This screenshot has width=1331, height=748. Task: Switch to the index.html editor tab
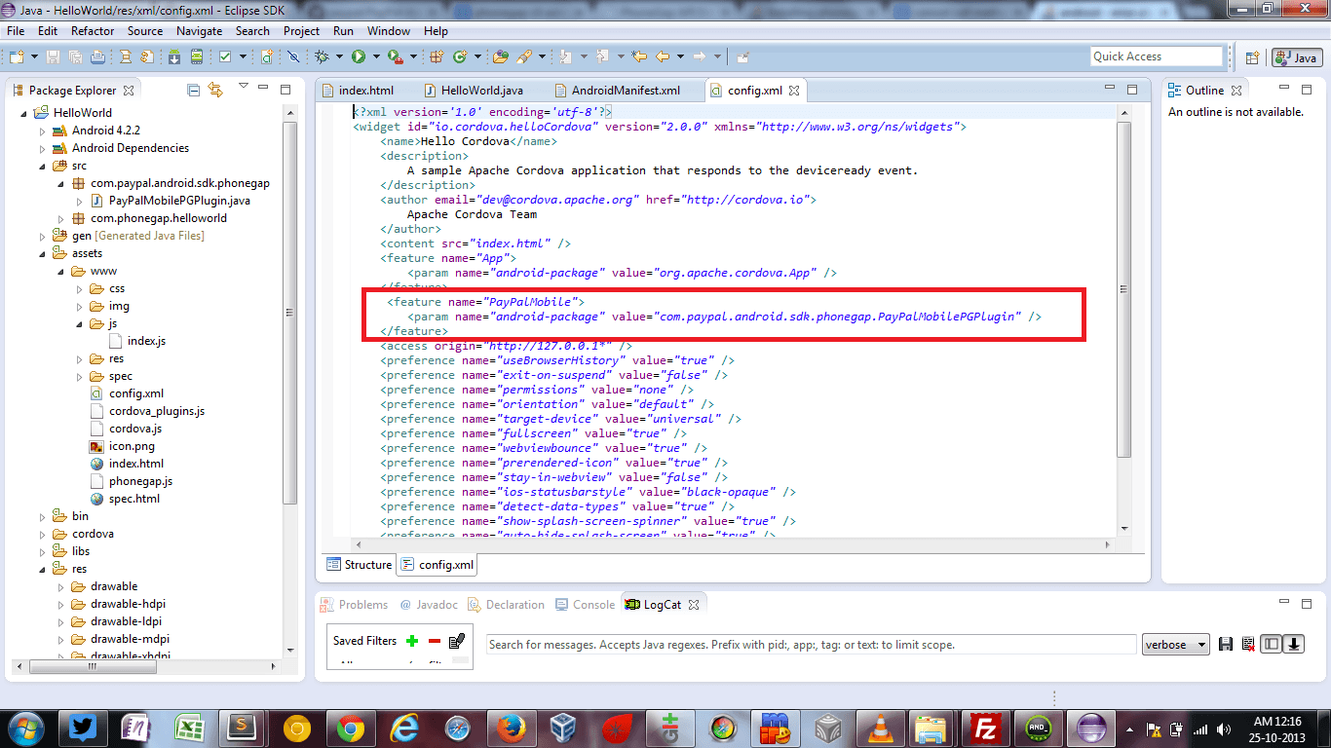pyautogui.click(x=357, y=91)
